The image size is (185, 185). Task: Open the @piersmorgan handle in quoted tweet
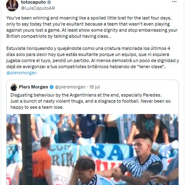click(x=70, y=87)
